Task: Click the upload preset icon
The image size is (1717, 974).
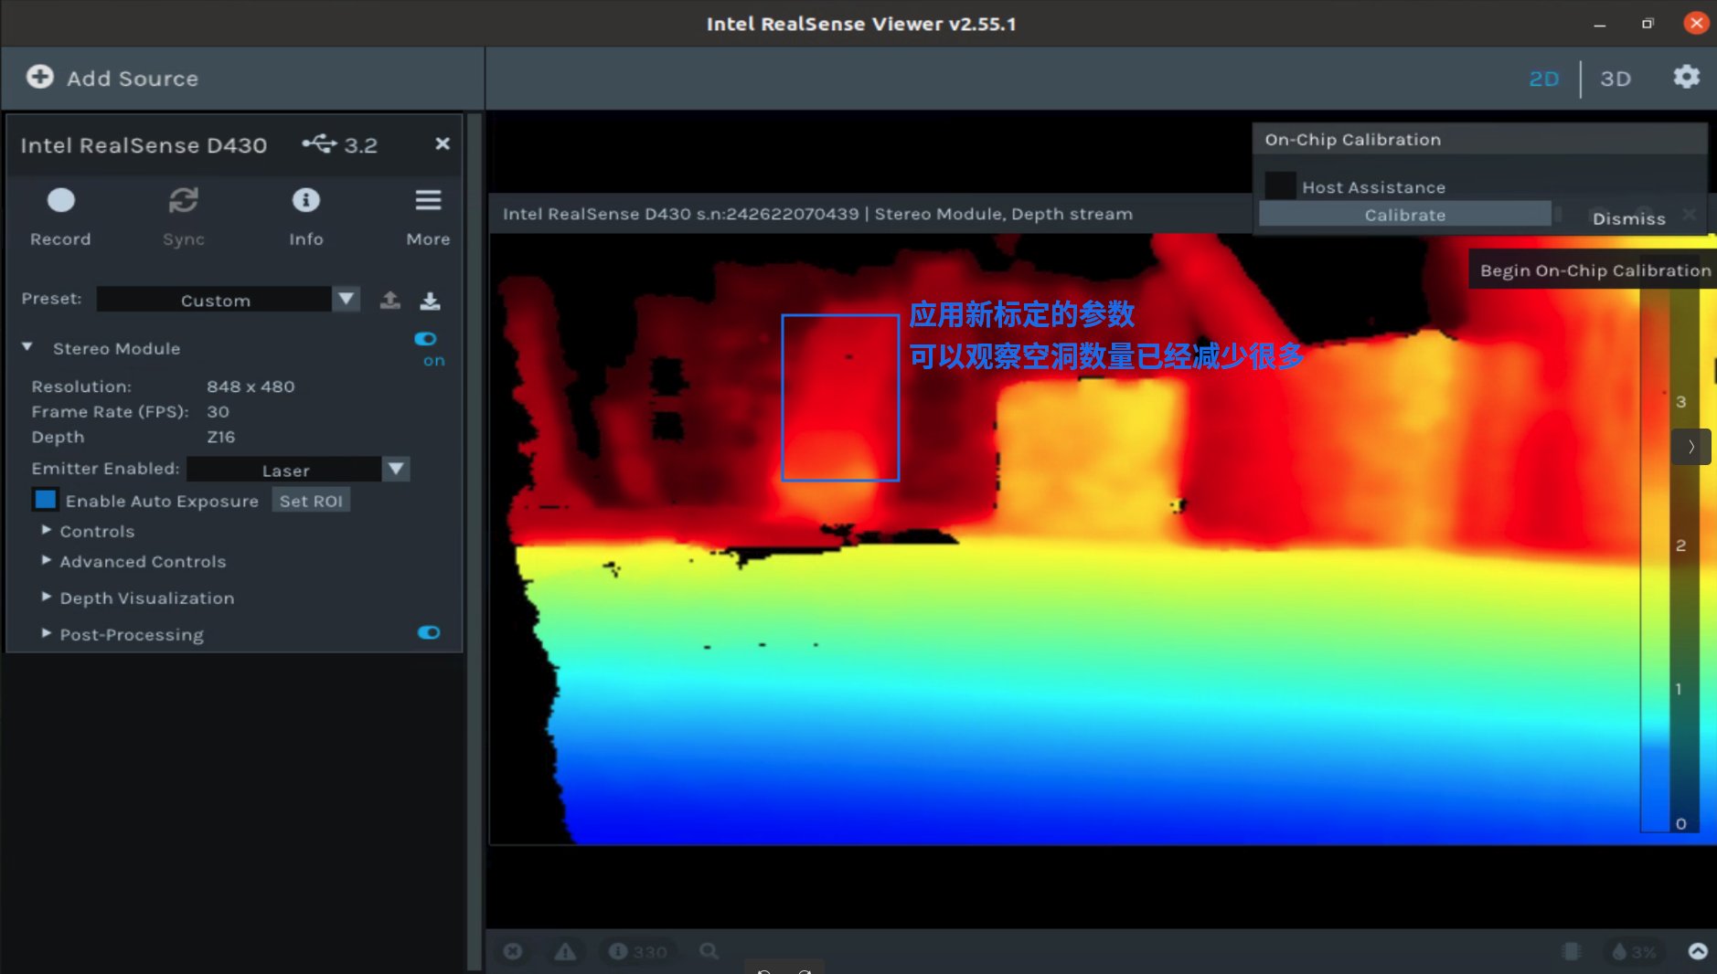Action: click(390, 301)
